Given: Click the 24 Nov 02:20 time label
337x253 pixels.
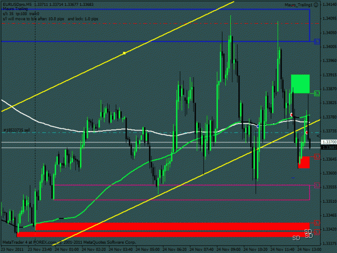Looking at the screenshot, I should tap(94, 249).
